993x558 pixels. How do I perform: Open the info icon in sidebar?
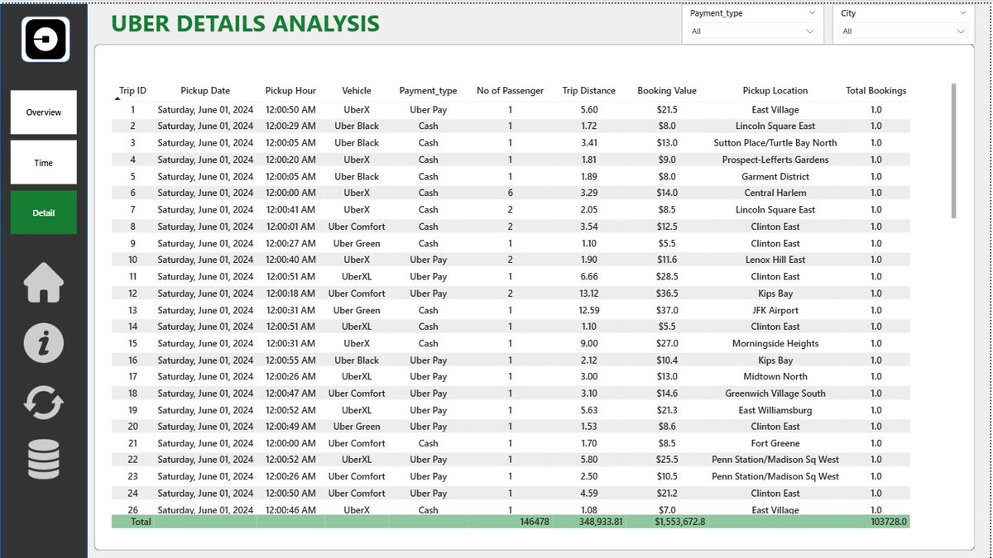pyautogui.click(x=44, y=342)
